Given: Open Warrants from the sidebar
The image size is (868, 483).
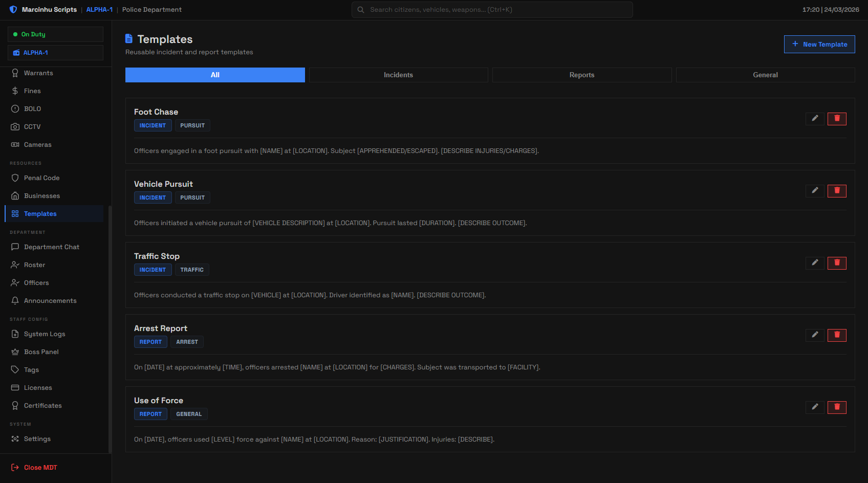Looking at the screenshot, I should point(54,73).
